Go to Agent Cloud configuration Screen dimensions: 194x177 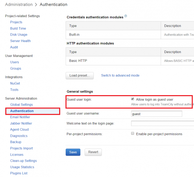pyautogui.click(x=19, y=129)
